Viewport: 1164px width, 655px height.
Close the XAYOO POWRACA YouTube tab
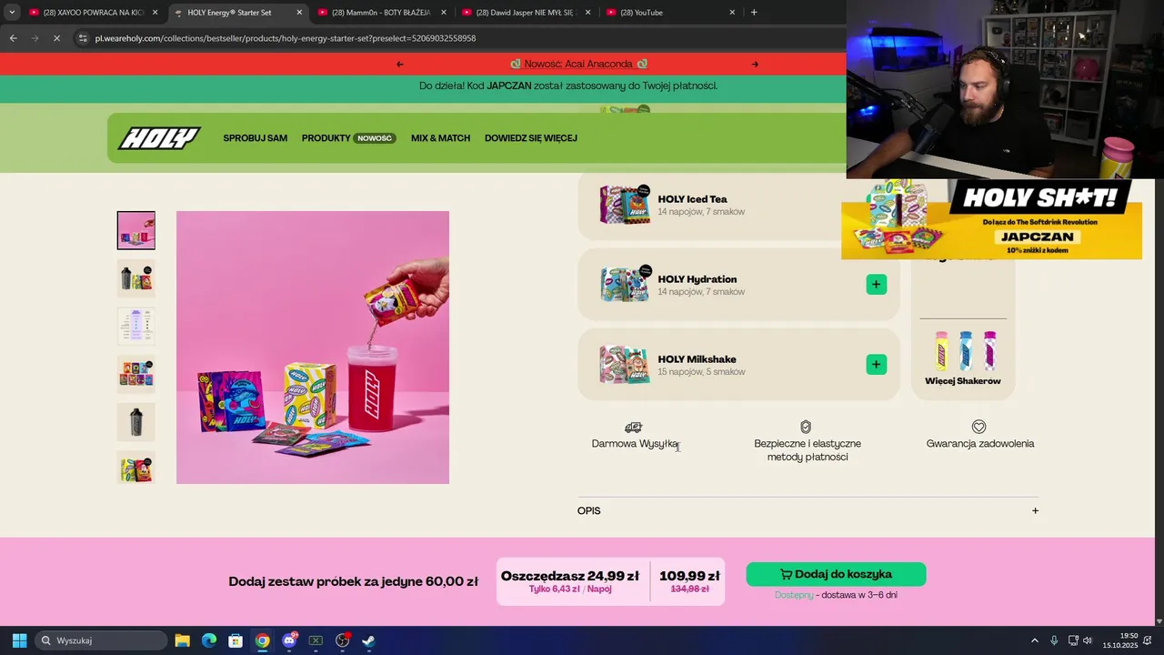pyautogui.click(x=156, y=13)
